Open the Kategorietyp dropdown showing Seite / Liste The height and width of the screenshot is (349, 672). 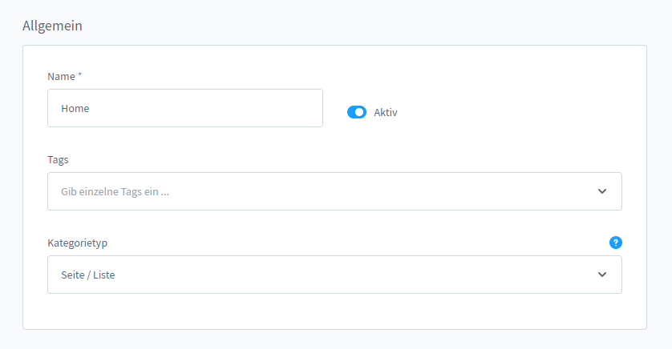[334, 275]
